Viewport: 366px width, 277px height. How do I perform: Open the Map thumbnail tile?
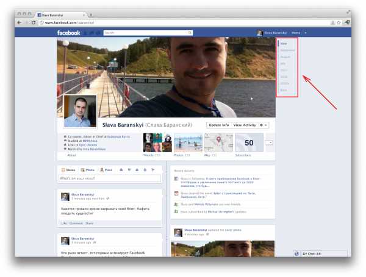click(219, 142)
